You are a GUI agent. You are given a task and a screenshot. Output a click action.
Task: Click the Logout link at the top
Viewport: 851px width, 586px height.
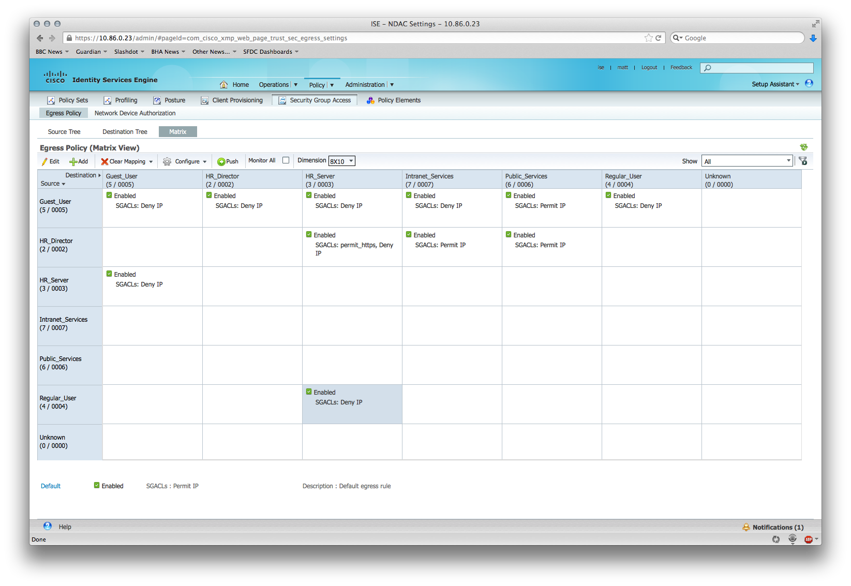point(649,67)
